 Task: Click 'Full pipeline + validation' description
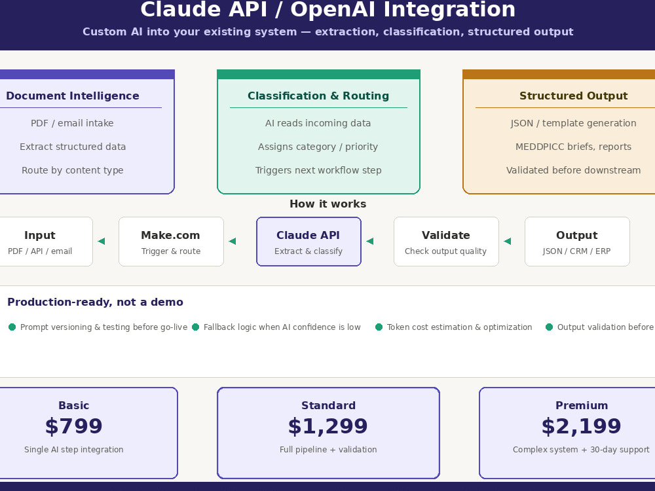328,450
